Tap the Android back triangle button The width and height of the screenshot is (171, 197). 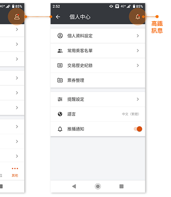pyautogui.click(x=74, y=186)
